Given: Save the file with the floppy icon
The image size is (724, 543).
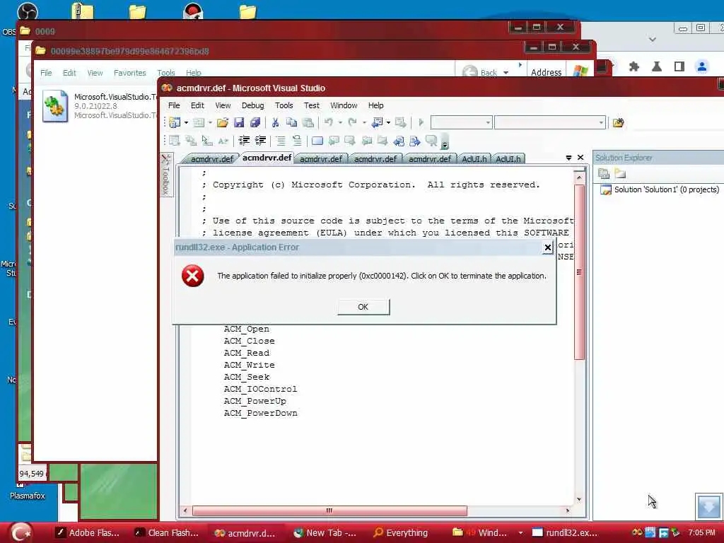Looking at the screenshot, I should click(x=239, y=123).
